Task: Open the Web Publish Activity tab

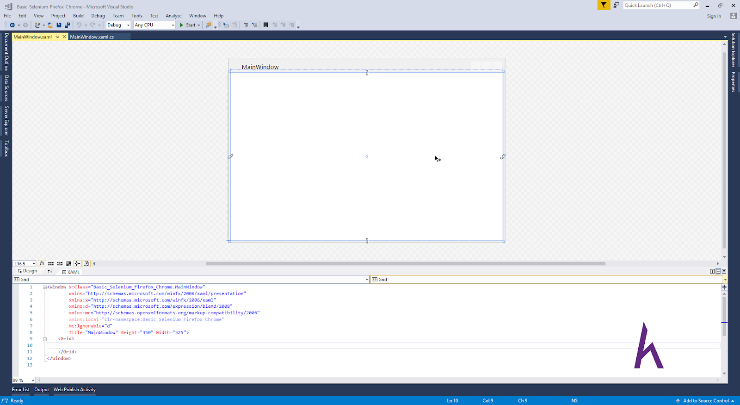Action: point(74,390)
